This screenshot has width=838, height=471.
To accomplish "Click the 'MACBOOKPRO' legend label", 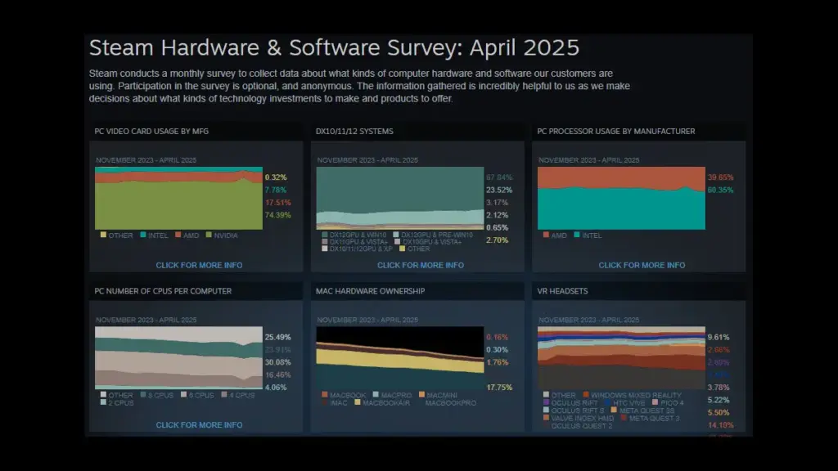I will click(451, 402).
